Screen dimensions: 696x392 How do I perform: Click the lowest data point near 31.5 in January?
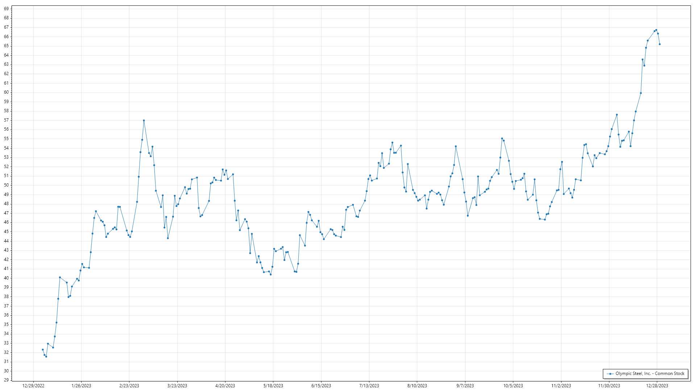pos(46,356)
